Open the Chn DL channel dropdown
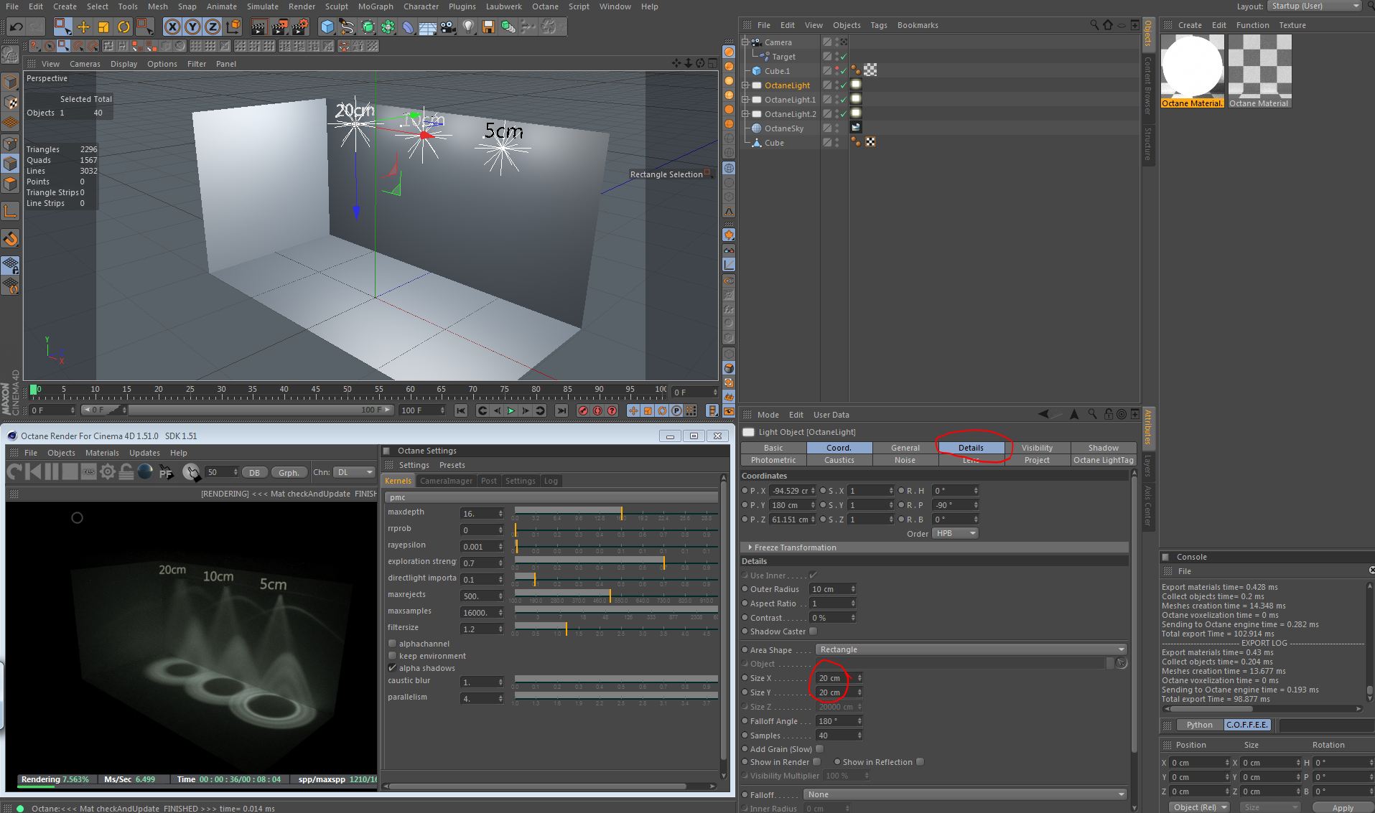 [355, 472]
